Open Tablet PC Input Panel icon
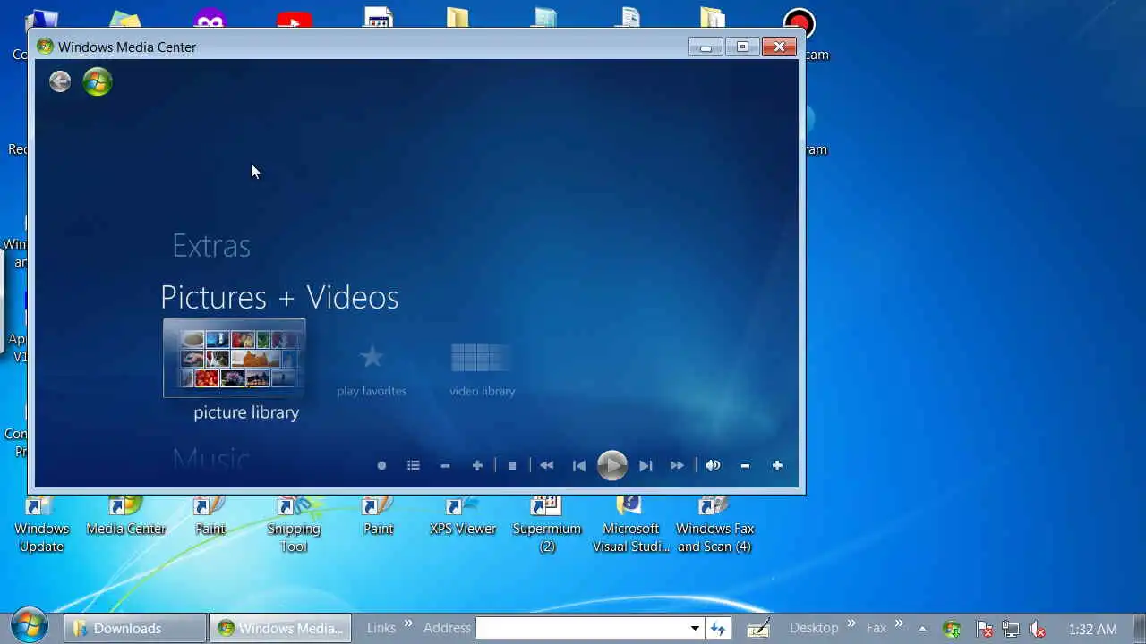Screen dimensions: 1146x644 click(x=759, y=628)
